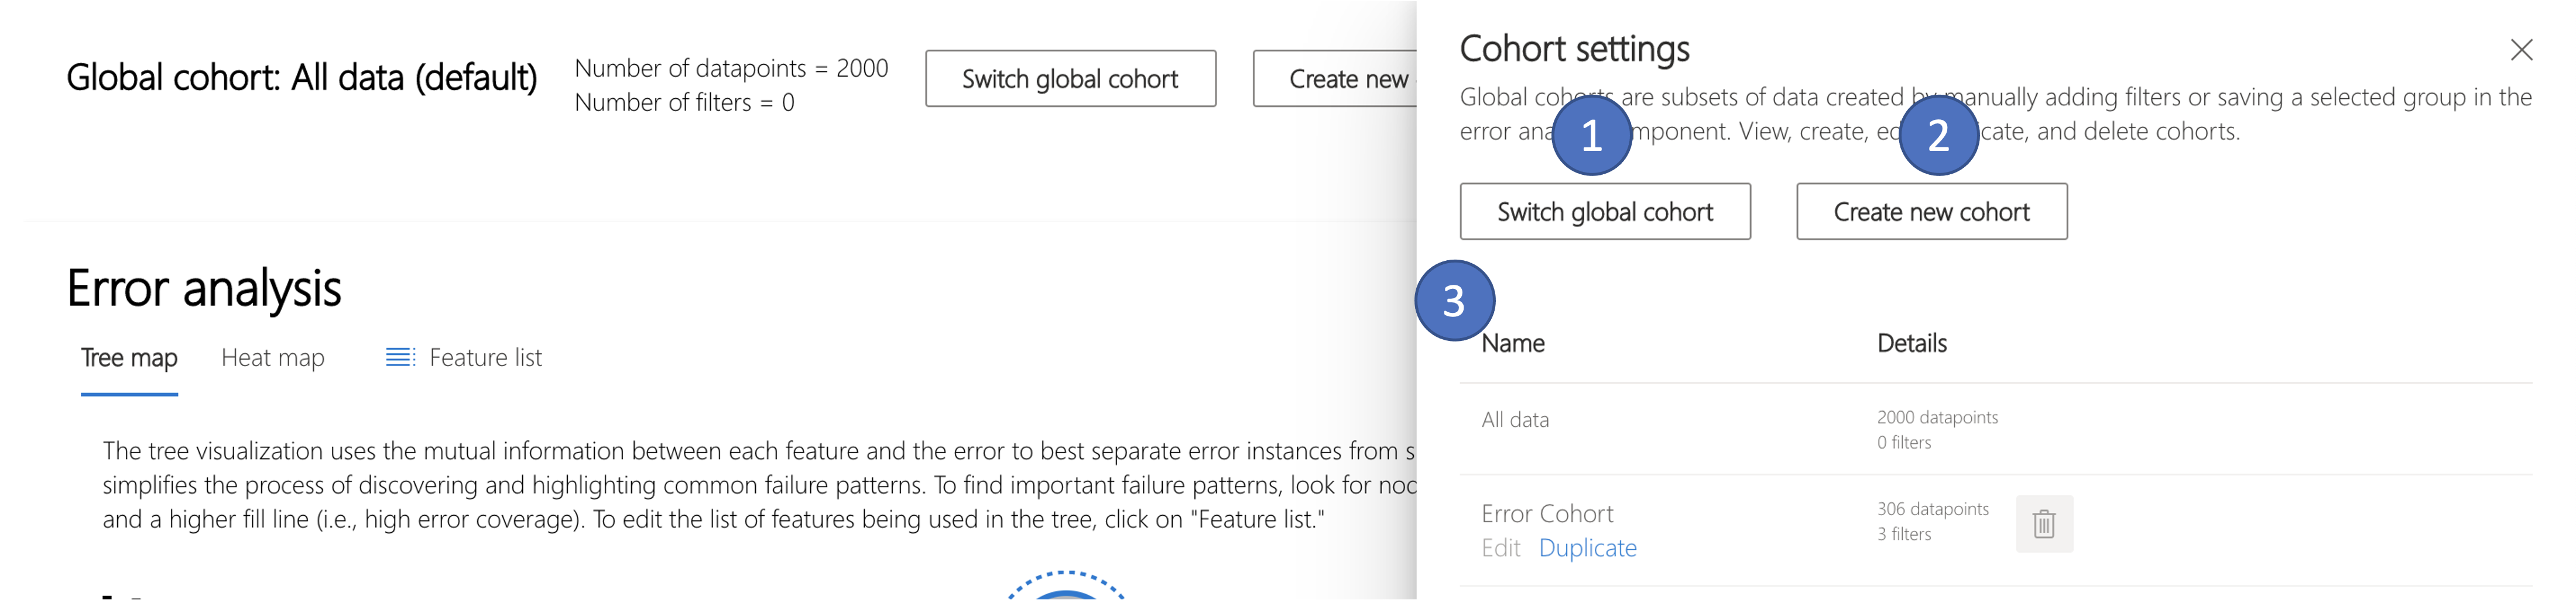
Task: Click the Global cohort: All data heading
Action: click(x=302, y=78)
